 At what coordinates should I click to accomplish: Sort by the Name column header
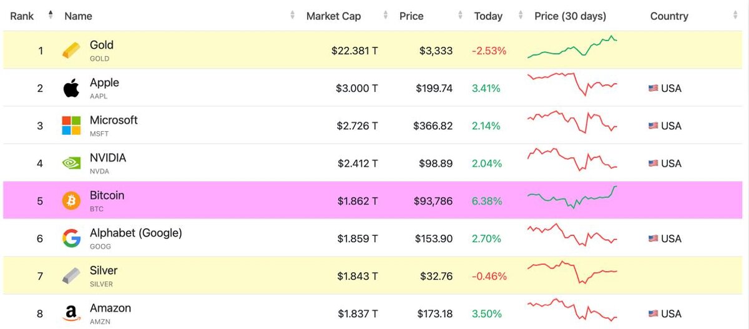[x=78, y=16]
